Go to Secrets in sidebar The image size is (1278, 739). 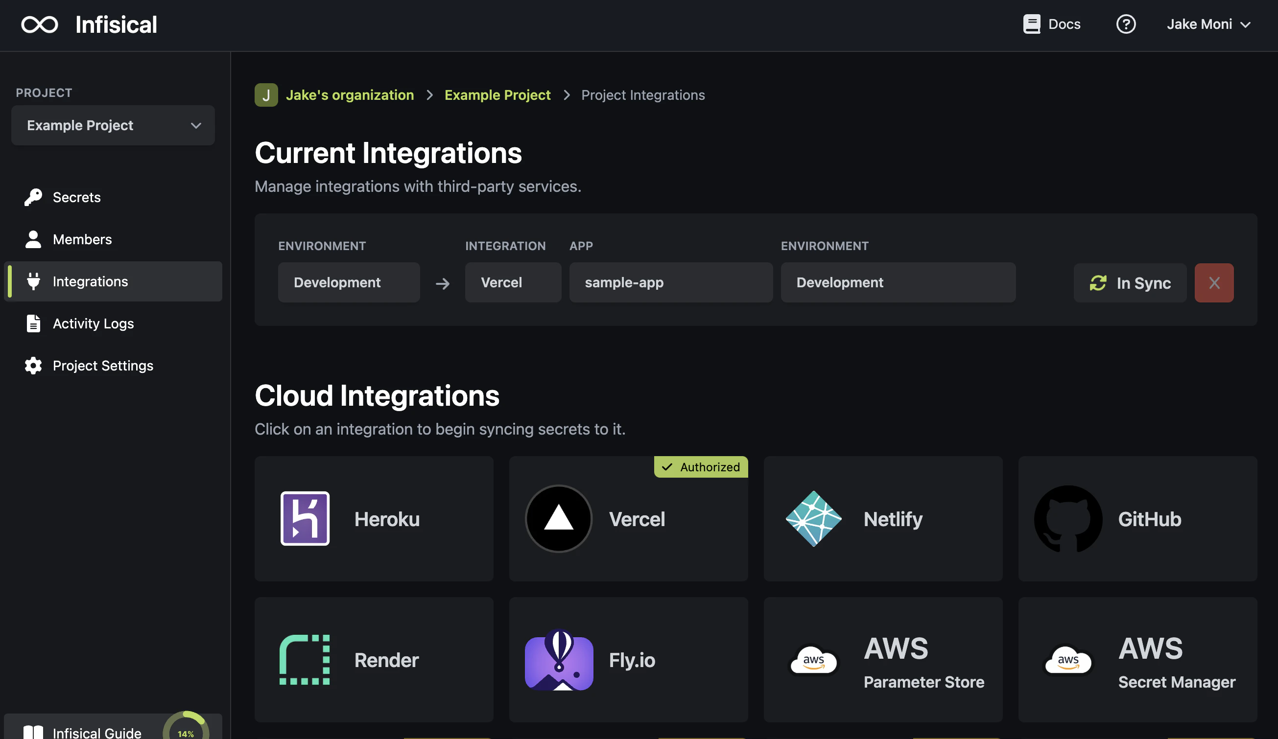click(113, 197)
